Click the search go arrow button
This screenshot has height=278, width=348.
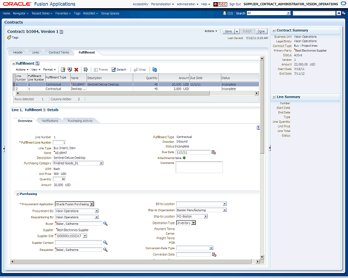(x=338, y=13)
